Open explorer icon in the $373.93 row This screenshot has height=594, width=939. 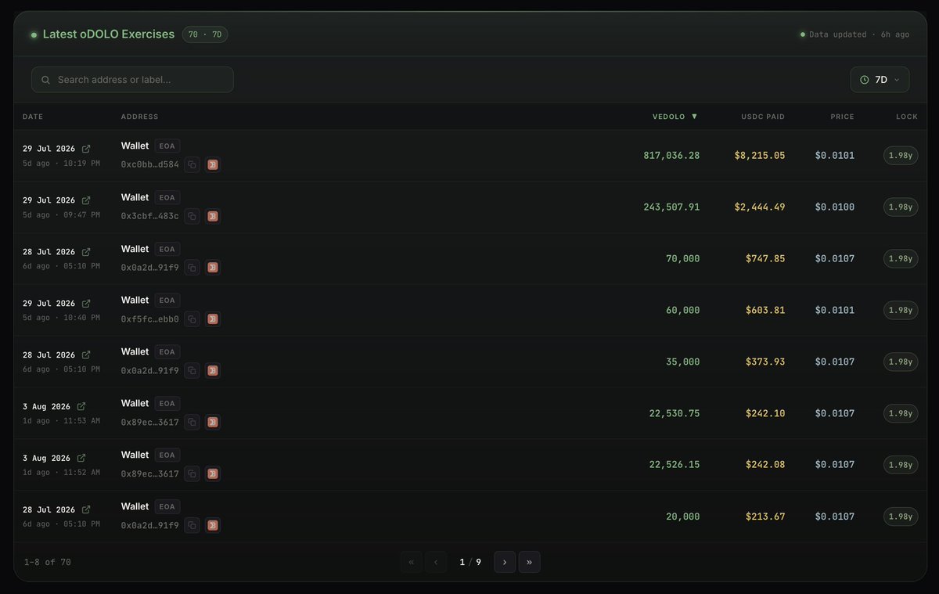[213, 371]
